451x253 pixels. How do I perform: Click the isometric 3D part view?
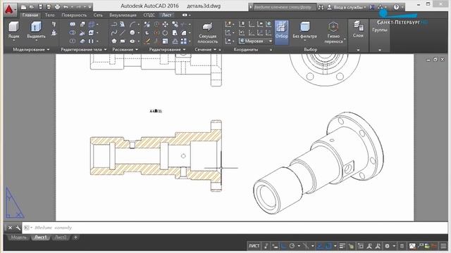[x=318, y=163]
